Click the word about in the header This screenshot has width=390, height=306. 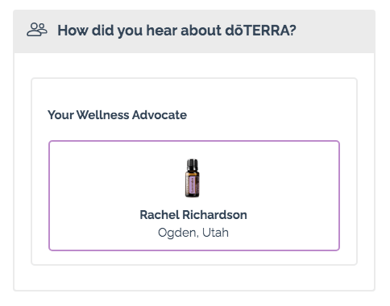pyautogui.click(x=201, y=31)
